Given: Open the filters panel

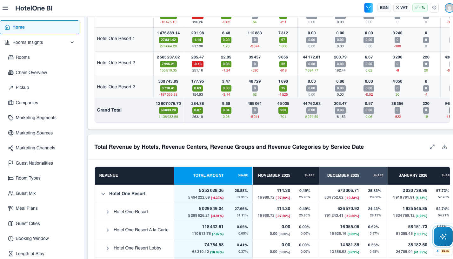Looking at the screenshot, I should pos(368,8).
